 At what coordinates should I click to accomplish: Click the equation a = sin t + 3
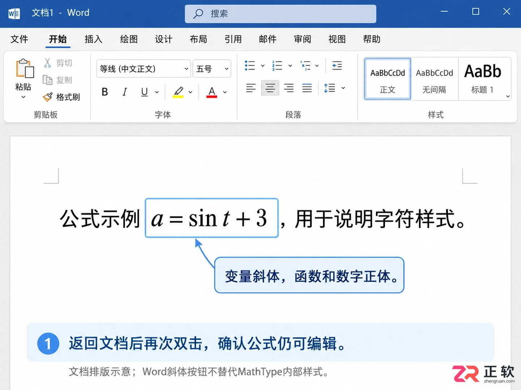212,218
